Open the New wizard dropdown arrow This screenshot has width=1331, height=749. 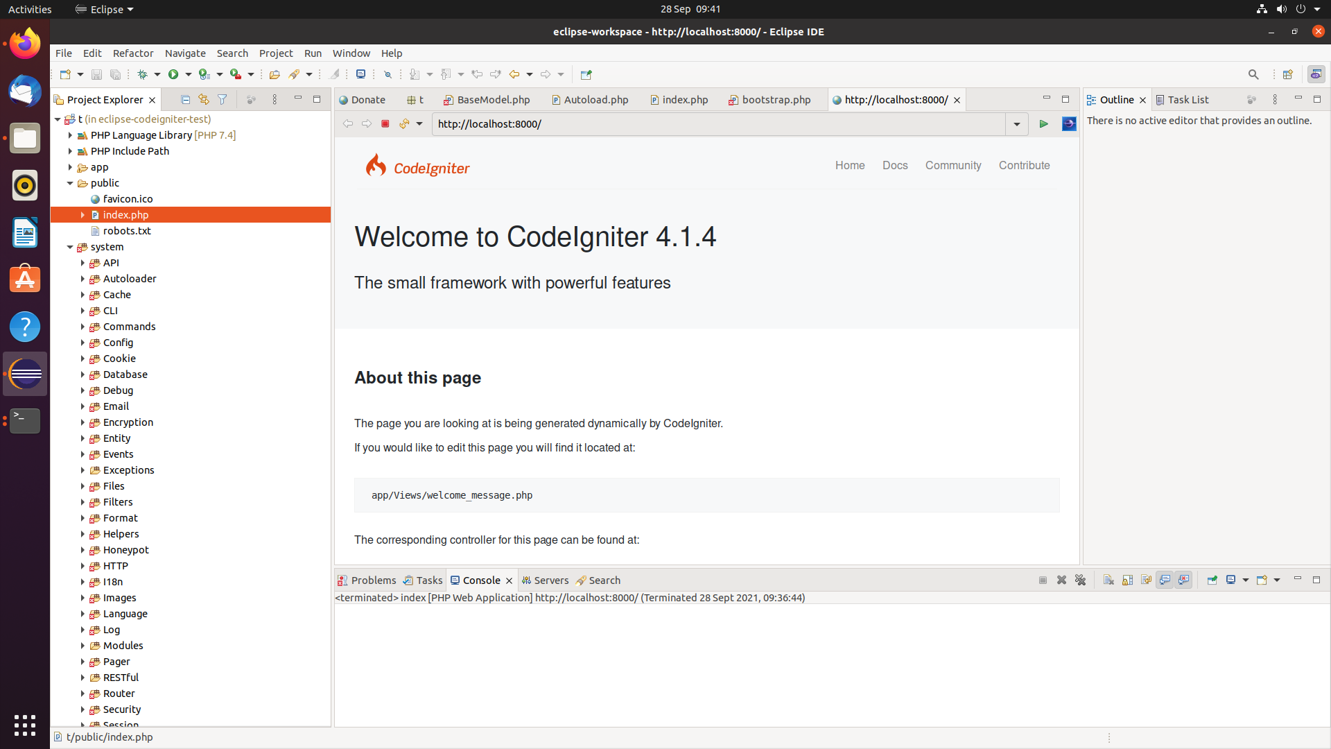[80, 74]
